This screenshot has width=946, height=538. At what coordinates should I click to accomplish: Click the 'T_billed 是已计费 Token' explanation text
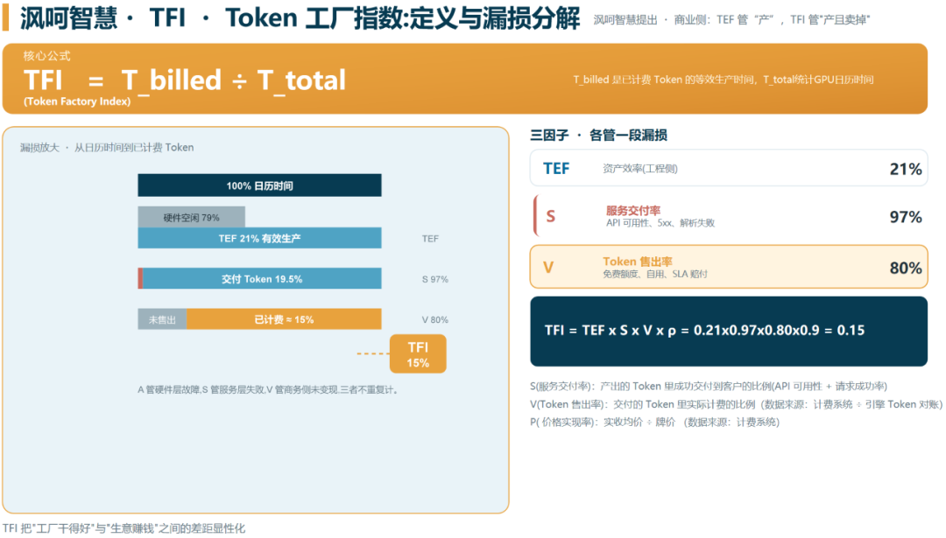tap(723, 80)
